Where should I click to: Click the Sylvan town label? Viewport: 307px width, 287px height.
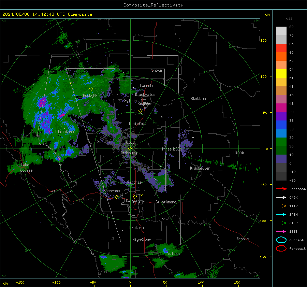click(130, 101)
